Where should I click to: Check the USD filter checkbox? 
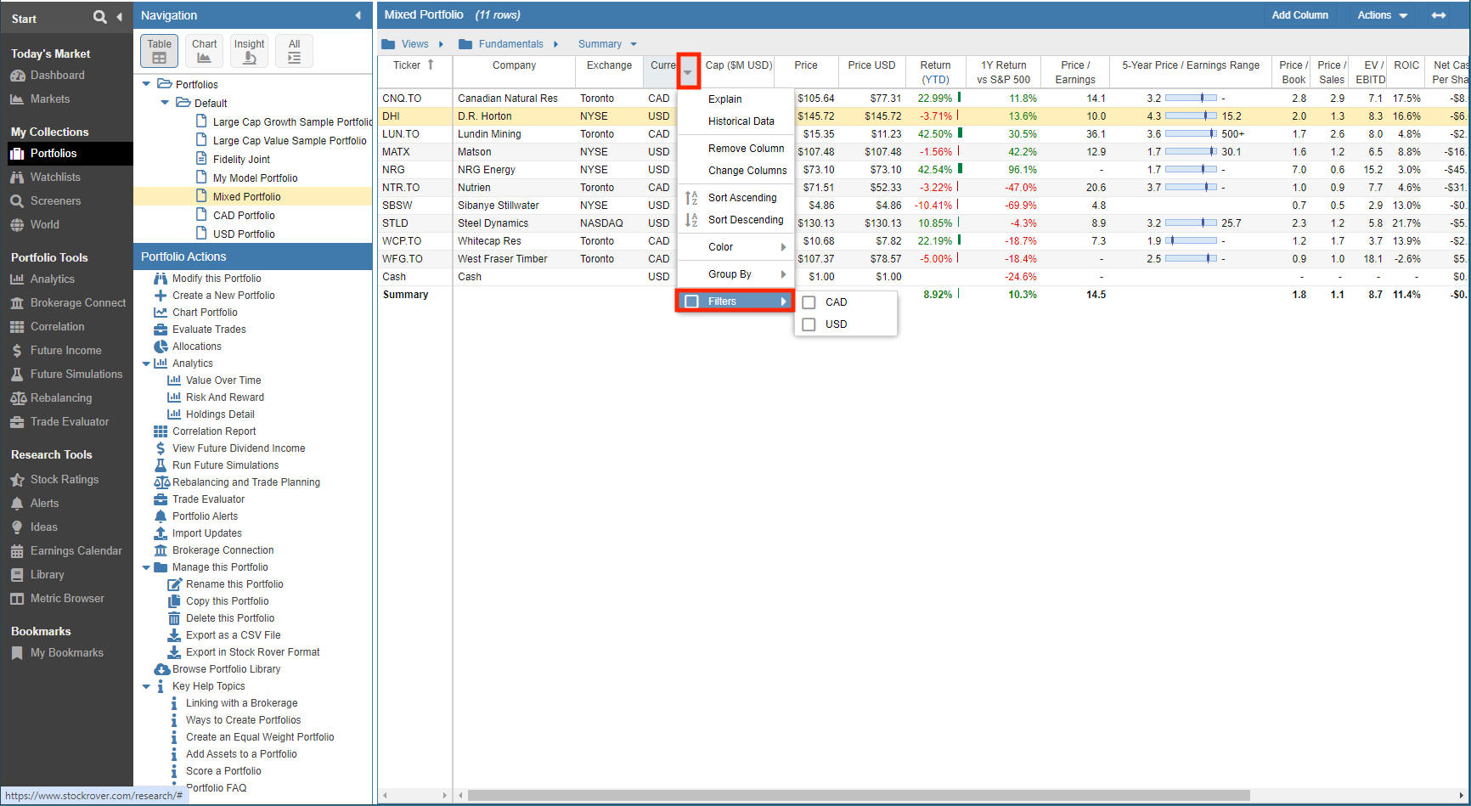[809, 324]
